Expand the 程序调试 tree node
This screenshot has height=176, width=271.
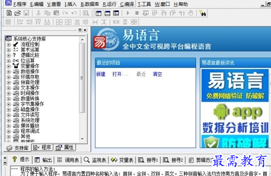(x=9, y=131)
